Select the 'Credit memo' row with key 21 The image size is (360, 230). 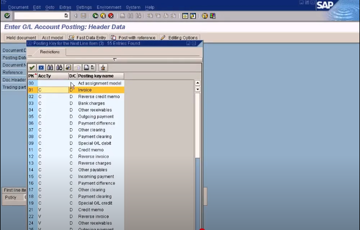pos(76,210)
